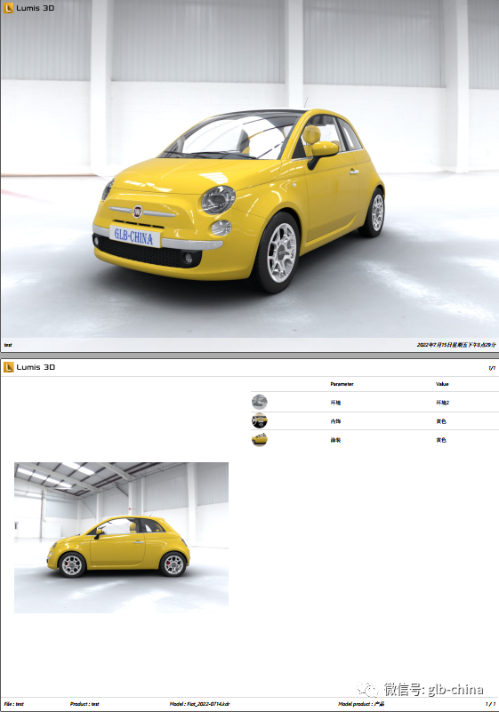Click the 1/1 page number beside the second logo
Viewport: 499px width, 712px height.
(x=492, y=368)
